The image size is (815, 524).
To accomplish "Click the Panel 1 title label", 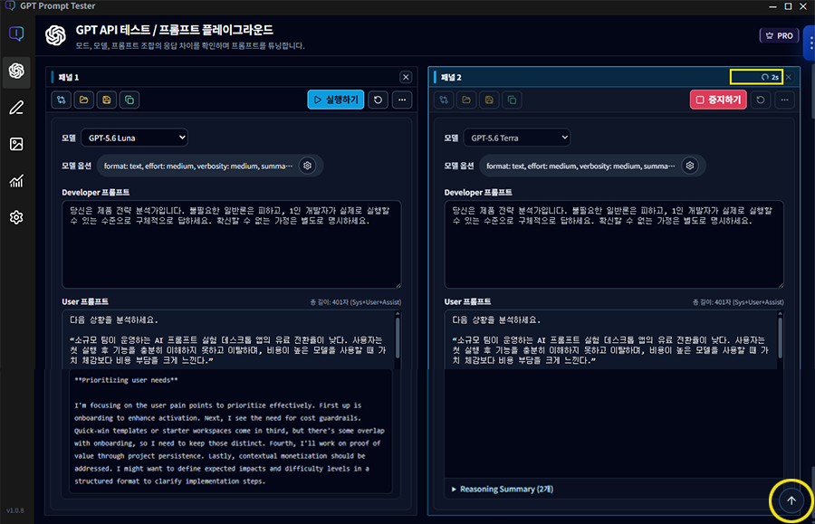I will pos(68,78).
